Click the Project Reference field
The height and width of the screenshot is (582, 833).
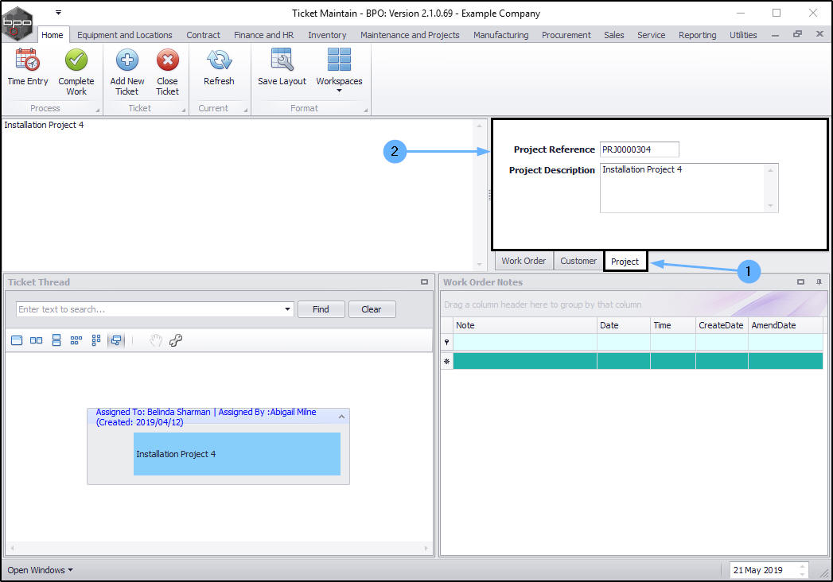pos(639,149)
